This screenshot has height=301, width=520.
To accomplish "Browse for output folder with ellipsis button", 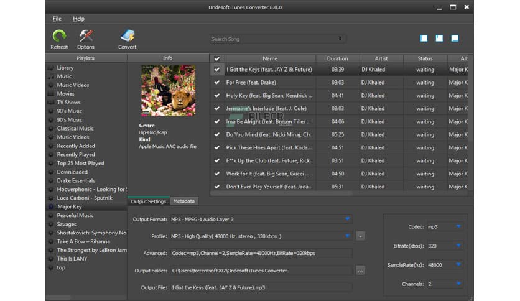I will coord(361,271).
